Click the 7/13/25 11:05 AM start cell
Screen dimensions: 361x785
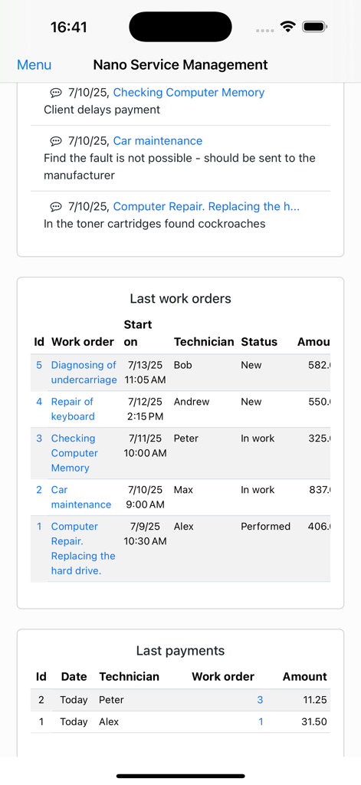pyautogui.click(x=145, y=373)
